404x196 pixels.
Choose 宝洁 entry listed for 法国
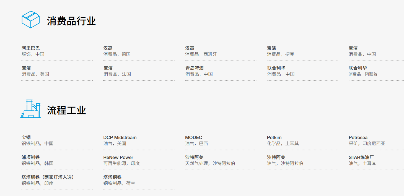click(x=108, y=68)
